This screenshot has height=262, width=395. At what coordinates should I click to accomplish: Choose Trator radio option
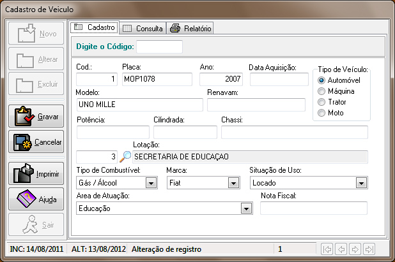[x=321, y=102]
